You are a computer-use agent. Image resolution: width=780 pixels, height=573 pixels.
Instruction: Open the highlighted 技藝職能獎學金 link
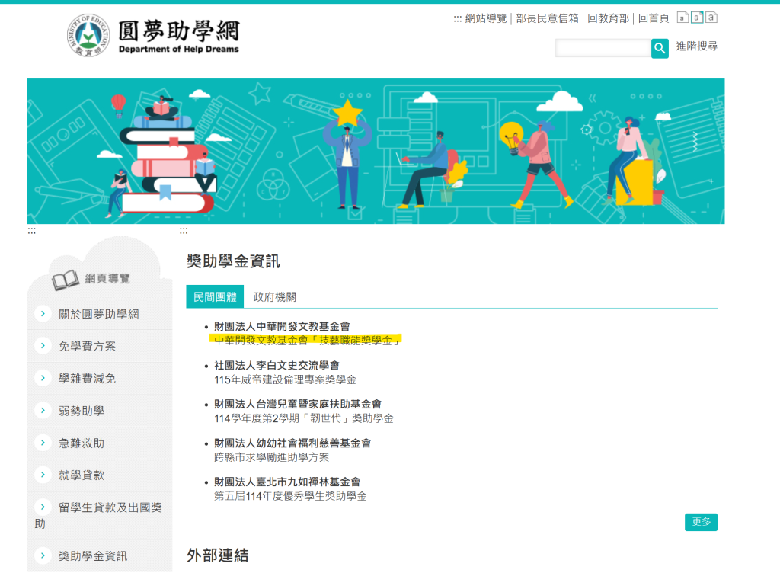click(307, 341)
